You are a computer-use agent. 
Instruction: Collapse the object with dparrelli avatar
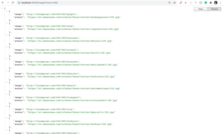click(7, 106)
